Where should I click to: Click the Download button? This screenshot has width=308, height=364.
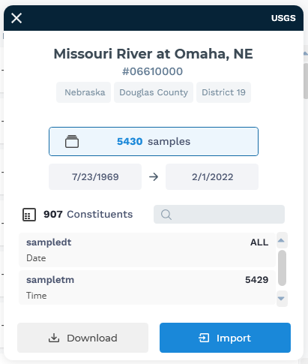[x=82, y=338]
